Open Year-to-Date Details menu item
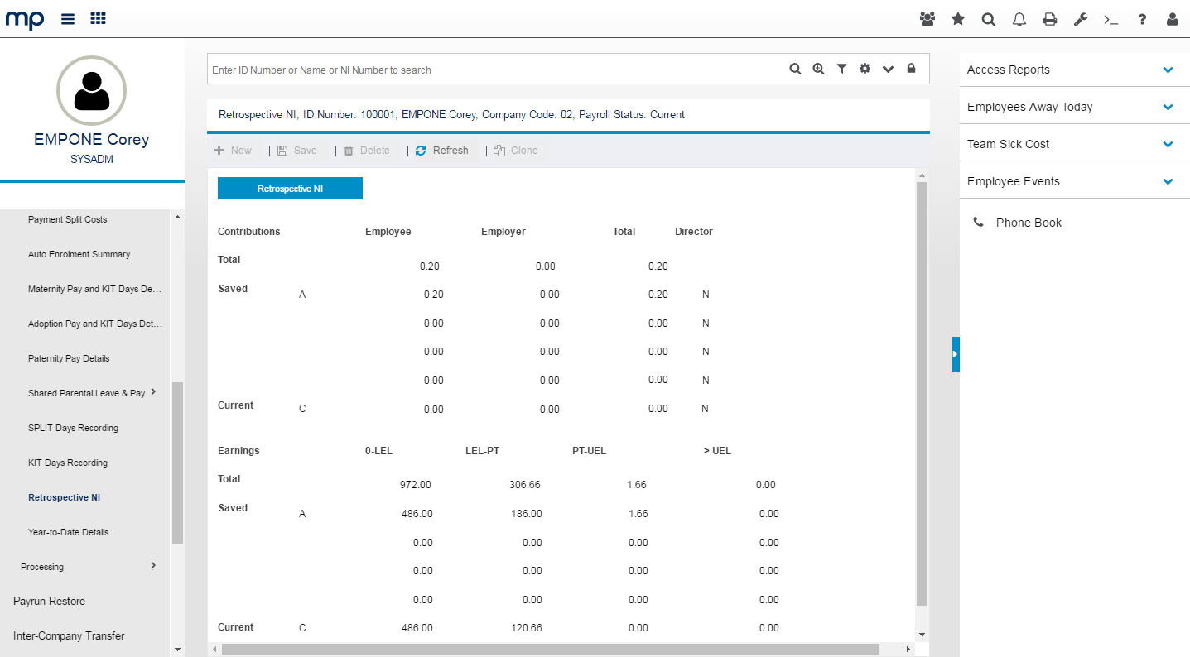This screenshot has height=657, width=1190. [68, 532]
